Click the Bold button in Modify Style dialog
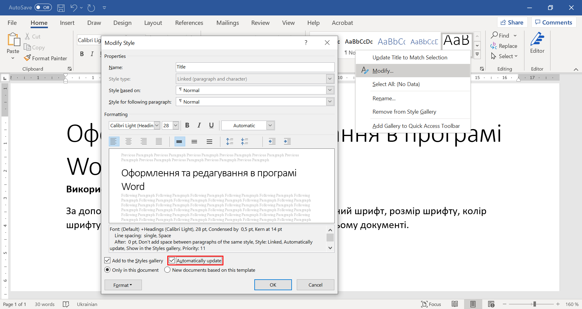Image resolution: width=582 pixels, height=309 pixels. coord(187,125)
